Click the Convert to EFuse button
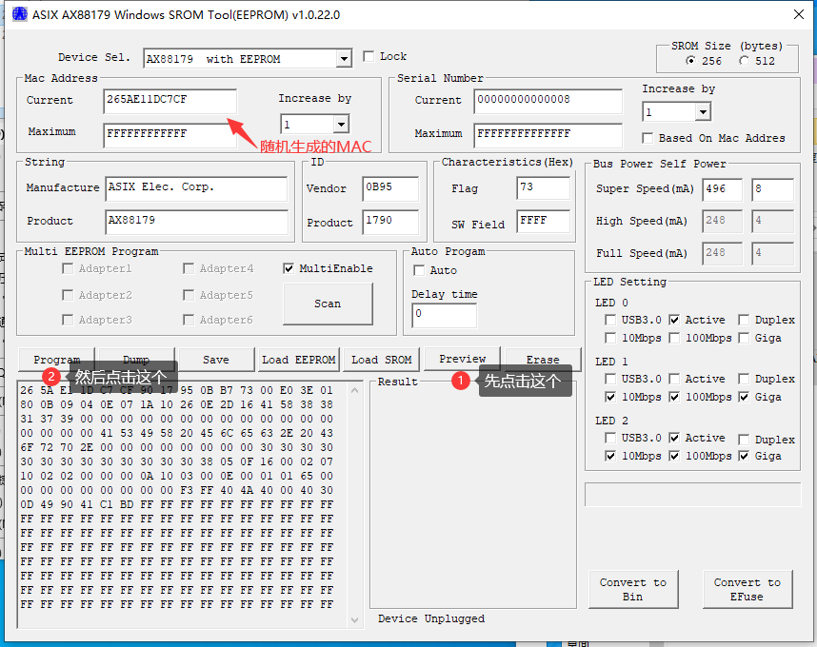 (747, 590)
